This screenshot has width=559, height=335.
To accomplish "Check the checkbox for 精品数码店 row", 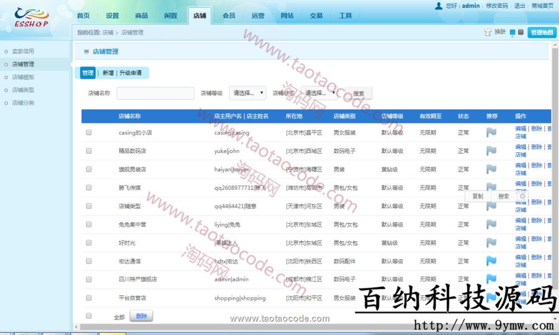I will point(87,151).
